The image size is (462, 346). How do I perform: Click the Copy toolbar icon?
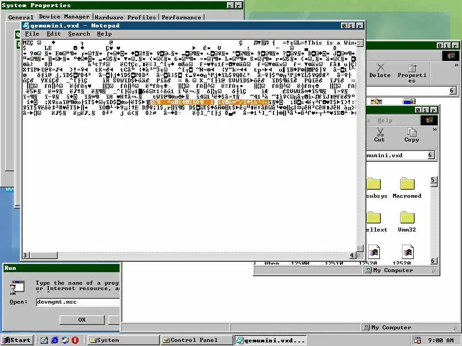pyautogui.click(x=411, y=135)
